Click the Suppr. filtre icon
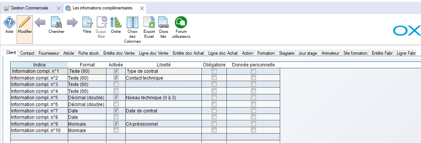 [102, 27]
